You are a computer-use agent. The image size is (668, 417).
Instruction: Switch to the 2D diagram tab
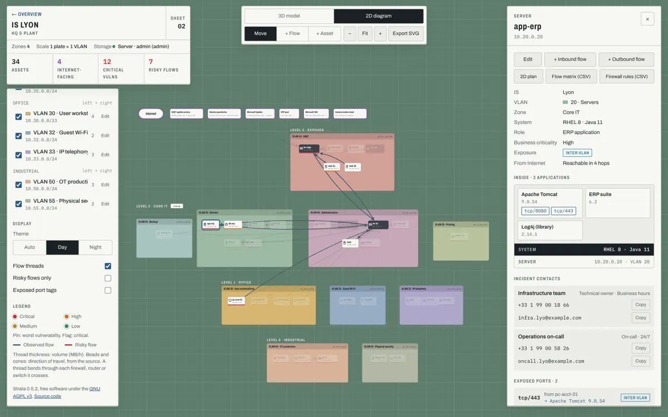379,16
